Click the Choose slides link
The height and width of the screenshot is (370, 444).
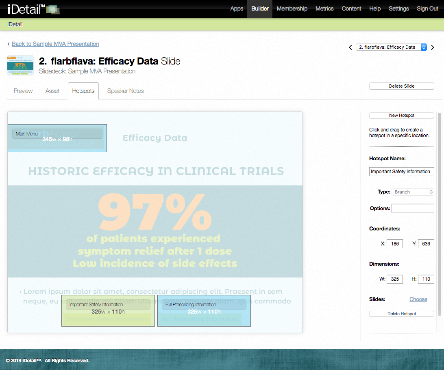[418, 299]
